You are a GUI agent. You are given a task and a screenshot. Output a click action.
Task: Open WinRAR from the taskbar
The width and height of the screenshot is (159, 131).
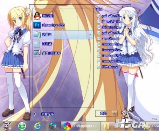(53, 126)
